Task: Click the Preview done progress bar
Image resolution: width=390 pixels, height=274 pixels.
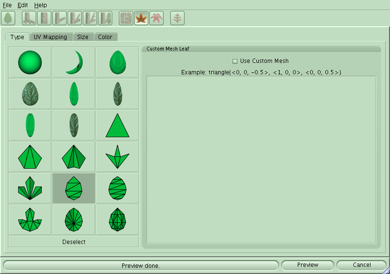Action: [x=141, y=265]
